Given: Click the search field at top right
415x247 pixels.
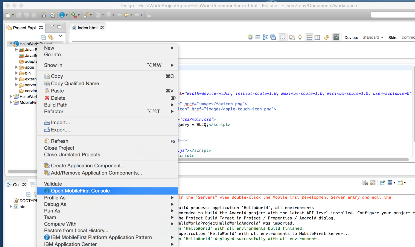Looking at the screenshot, I should pos(392,15).
